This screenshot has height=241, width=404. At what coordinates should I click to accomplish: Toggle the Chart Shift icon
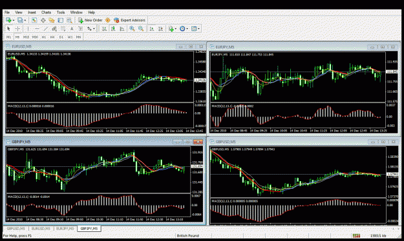(x=160, y=29)
